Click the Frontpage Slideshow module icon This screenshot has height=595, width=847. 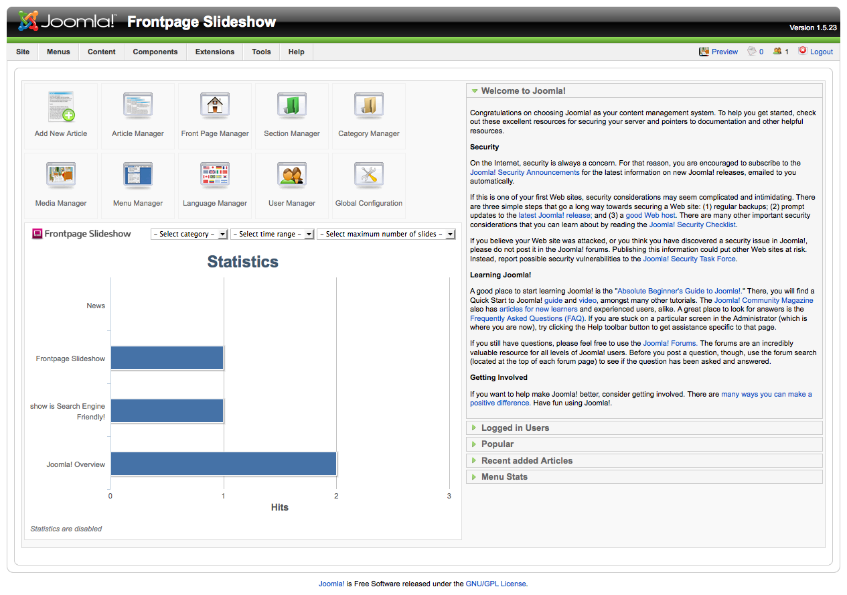pos(37,234)
